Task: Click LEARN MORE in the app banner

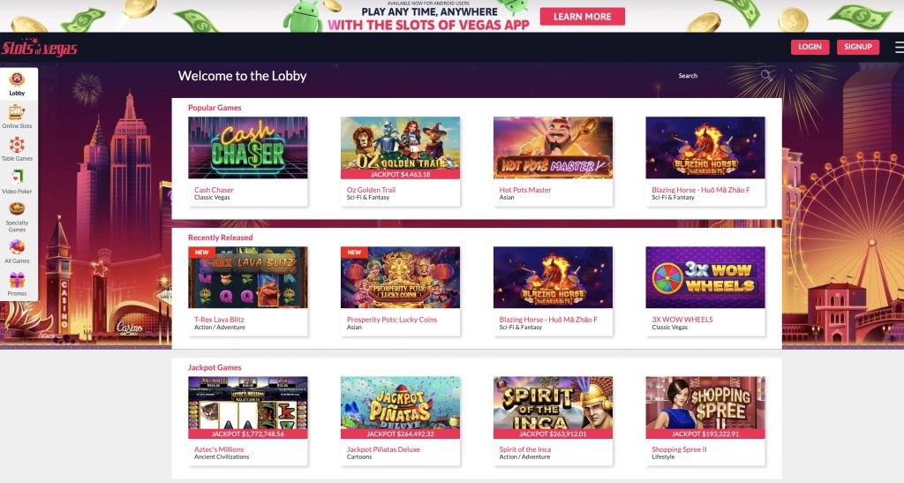Action: point(583,17)
